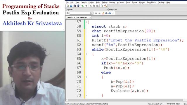Image resolution: width=187 pixels, height=105 pixels.
Task: Open the main() : int function dropdown
Action: 148,9
